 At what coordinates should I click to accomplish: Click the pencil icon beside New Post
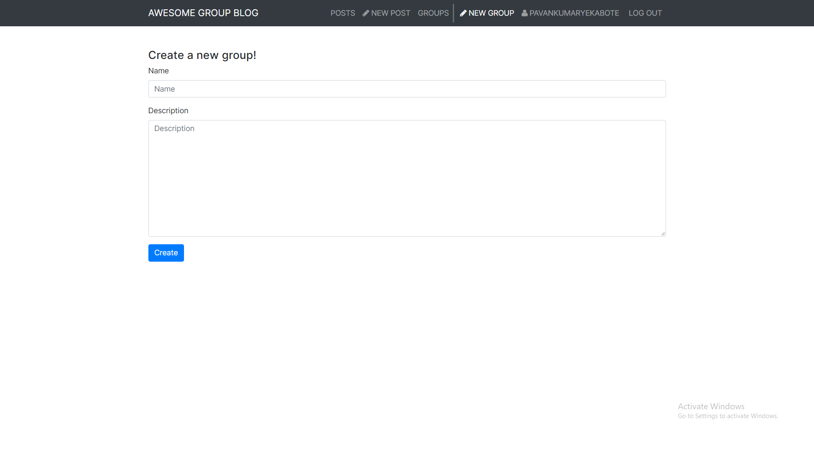click(x=366, y=13)
